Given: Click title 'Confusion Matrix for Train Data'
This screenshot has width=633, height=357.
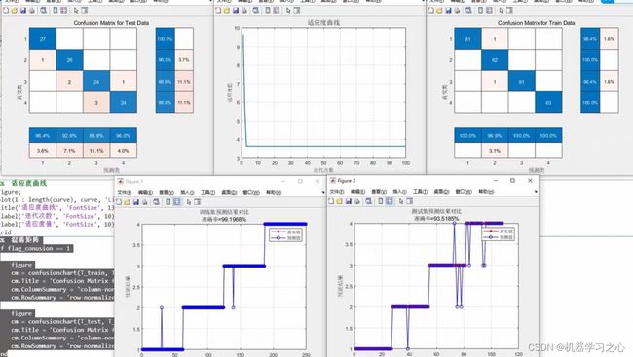Looking at the screenshot, I should (537, 23).
